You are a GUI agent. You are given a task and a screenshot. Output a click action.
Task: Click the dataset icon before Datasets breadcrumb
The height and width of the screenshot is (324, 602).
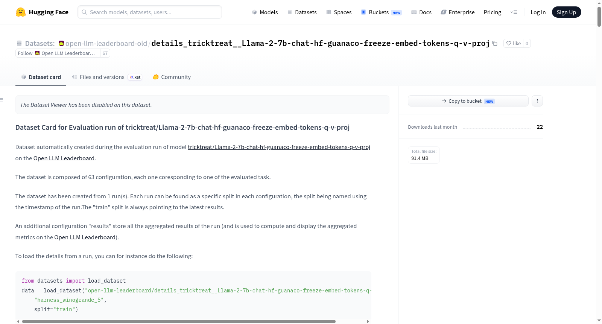coord(19,44)
